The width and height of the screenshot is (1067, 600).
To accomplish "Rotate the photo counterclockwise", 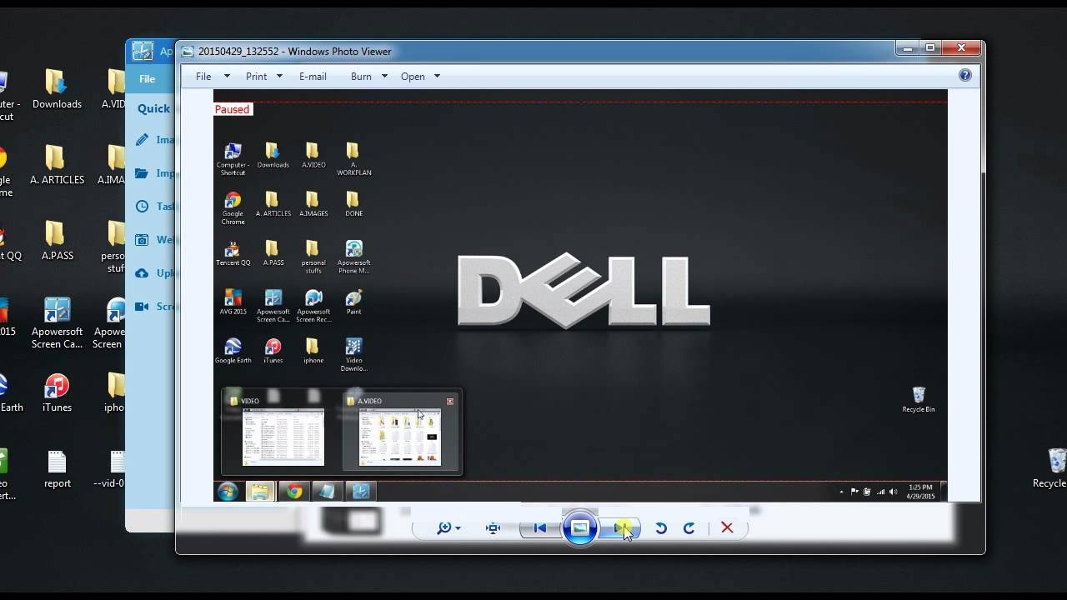I will [661, 527].
